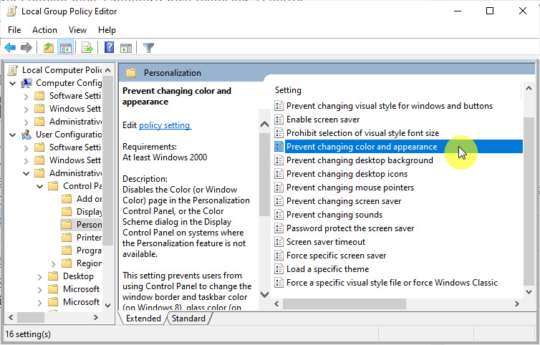Viewport: 540px width, 345px height.
Task: Collapse the User Configuration tree node
Action: pos(14,135)
